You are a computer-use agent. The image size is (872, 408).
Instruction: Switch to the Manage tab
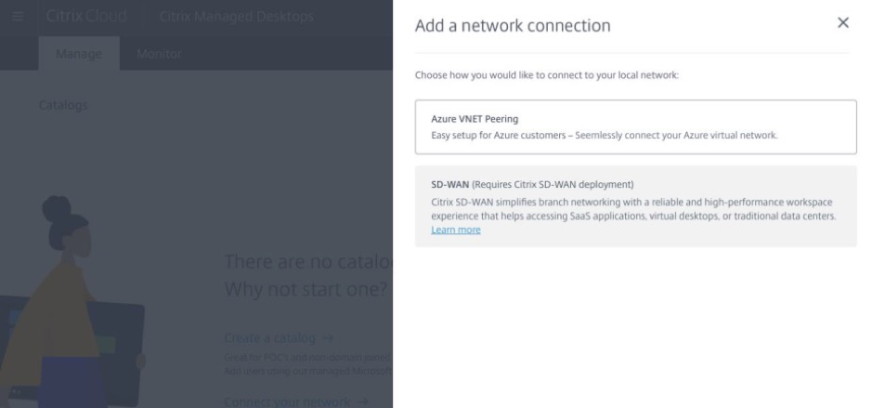pyautogui.click(x=79, y=54)
